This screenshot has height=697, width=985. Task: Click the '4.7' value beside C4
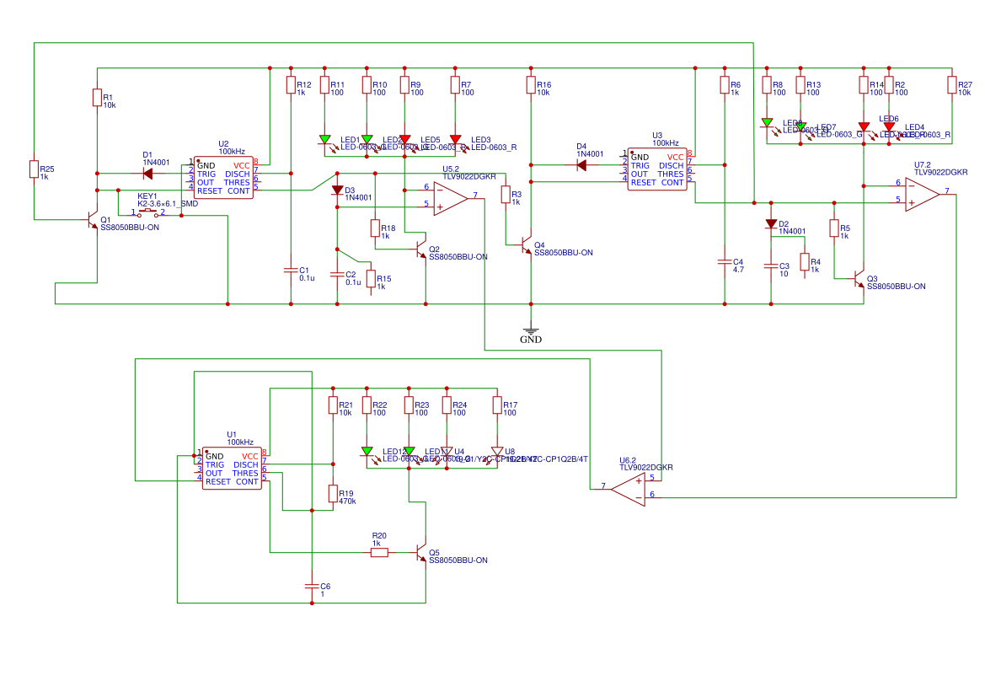pyautogui.click(x=739, y=270)
